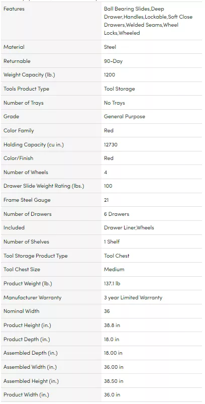Select the Assembled Height (in.) label
This screenshot has width=205, height=404.
(31, 381)
